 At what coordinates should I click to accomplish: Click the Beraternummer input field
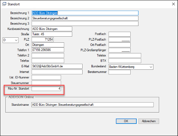tap(120, 72)
